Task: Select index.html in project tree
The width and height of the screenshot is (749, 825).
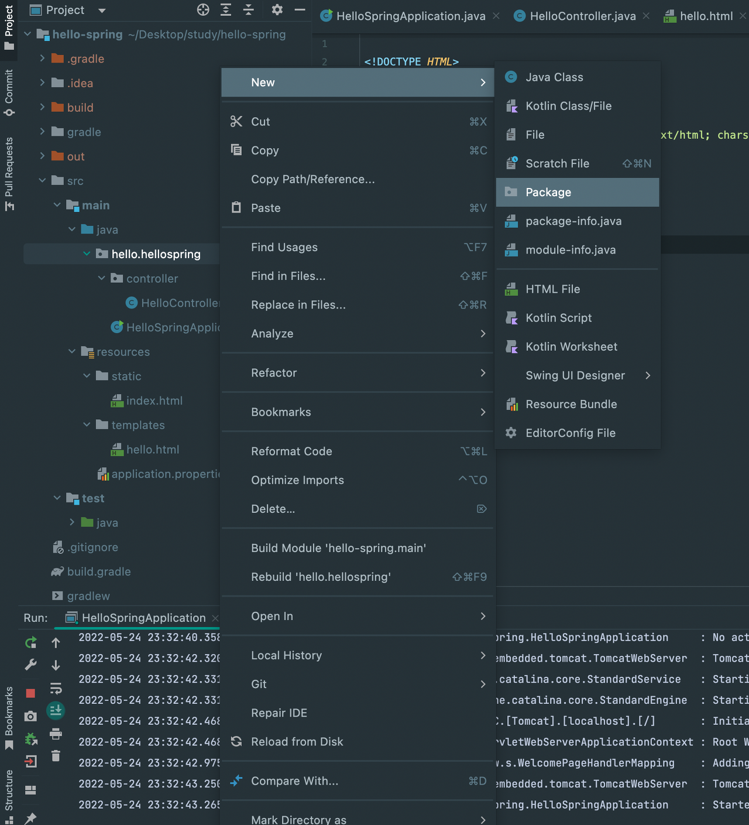Action: pyautogui.click(x=147, y=400)
